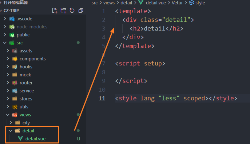The image size is (250, 144).
Task: Collapse the views folder chevron
Action: (x=8, y=115)
